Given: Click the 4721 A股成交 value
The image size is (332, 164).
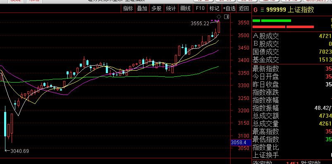Looking at the screenshot, I should [325, 36].
